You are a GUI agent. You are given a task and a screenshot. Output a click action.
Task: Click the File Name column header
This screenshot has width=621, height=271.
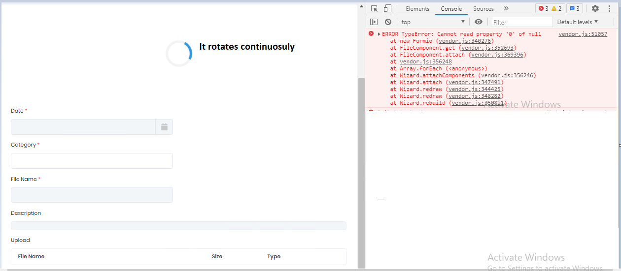31,257
